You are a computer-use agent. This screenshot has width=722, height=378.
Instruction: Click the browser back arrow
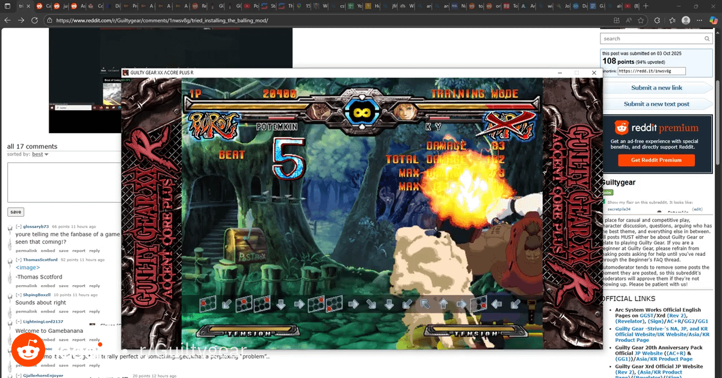(x=7, y=20)
